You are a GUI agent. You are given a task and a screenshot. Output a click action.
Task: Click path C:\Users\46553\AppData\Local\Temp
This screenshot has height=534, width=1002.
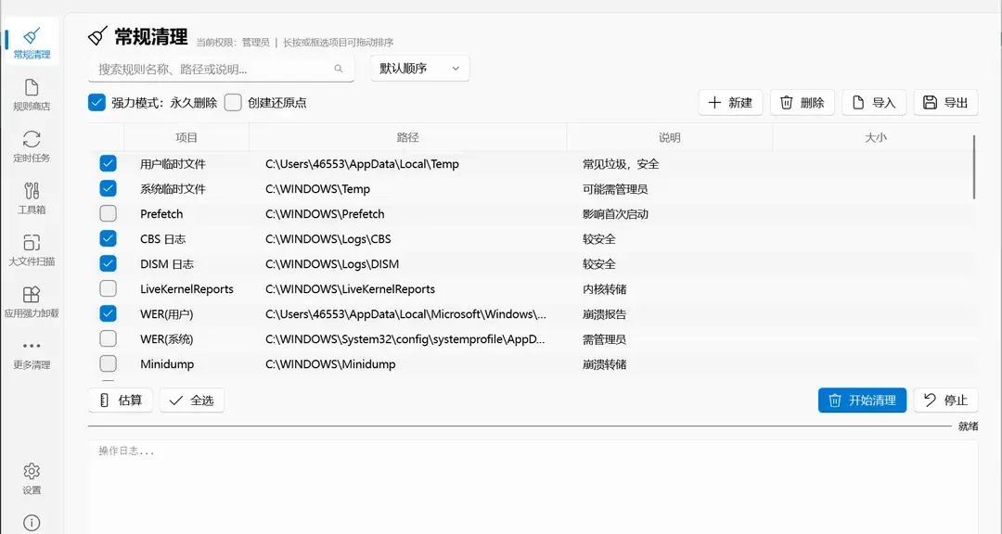pos(363,164)
